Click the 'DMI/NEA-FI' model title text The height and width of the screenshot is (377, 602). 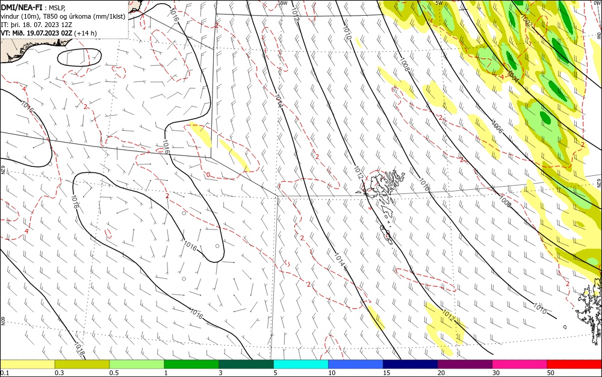22,7
